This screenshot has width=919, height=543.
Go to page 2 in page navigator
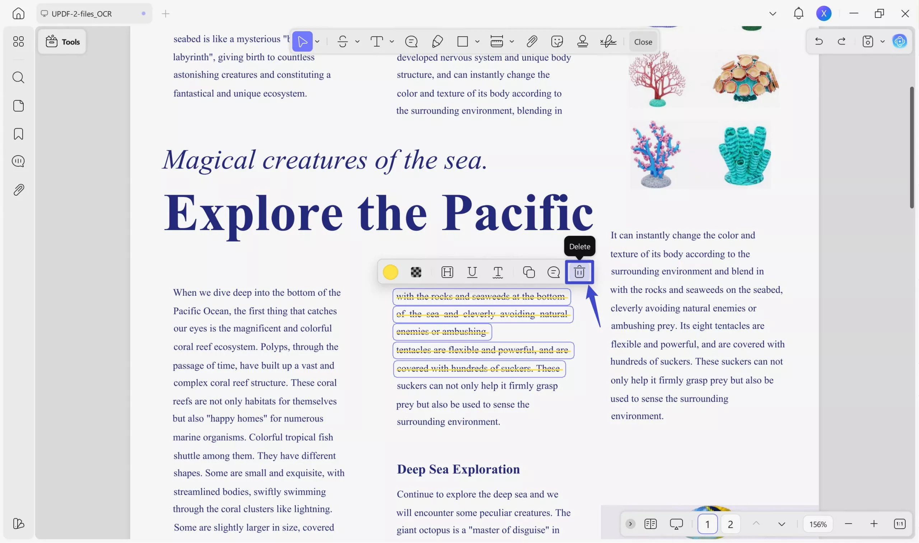click(x=730, y=524)
